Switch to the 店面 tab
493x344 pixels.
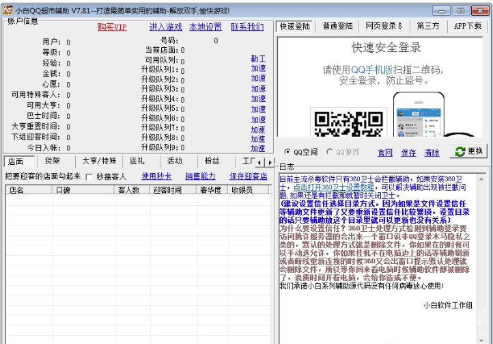click(x=20, y=161)
